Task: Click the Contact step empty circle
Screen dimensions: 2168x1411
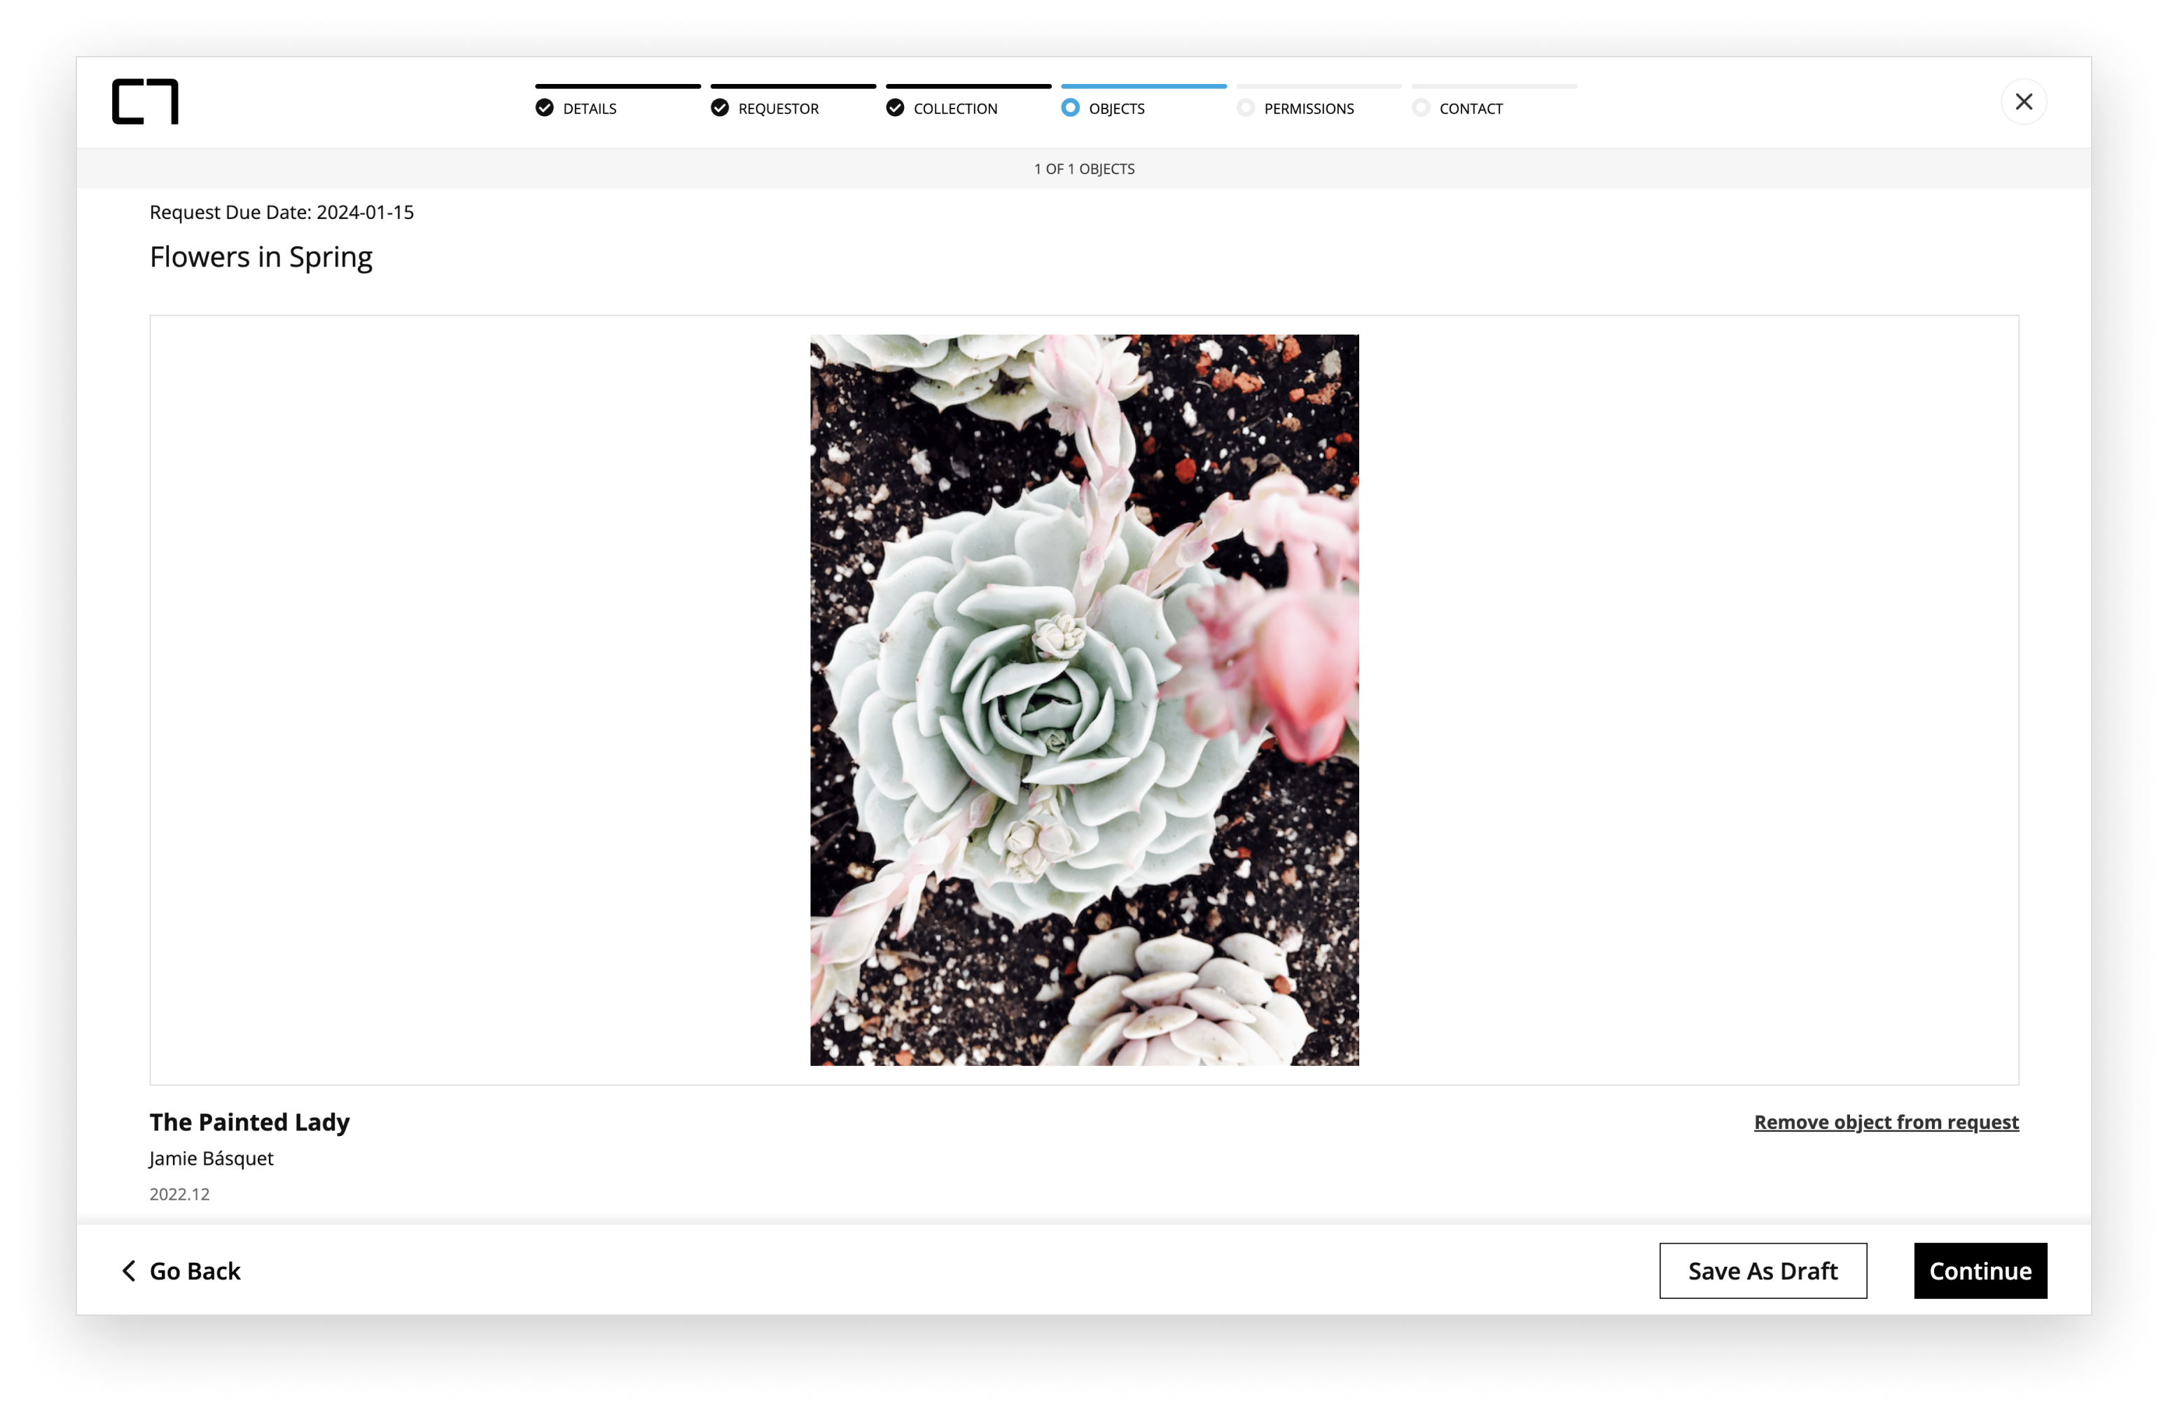Action: 1421,108
